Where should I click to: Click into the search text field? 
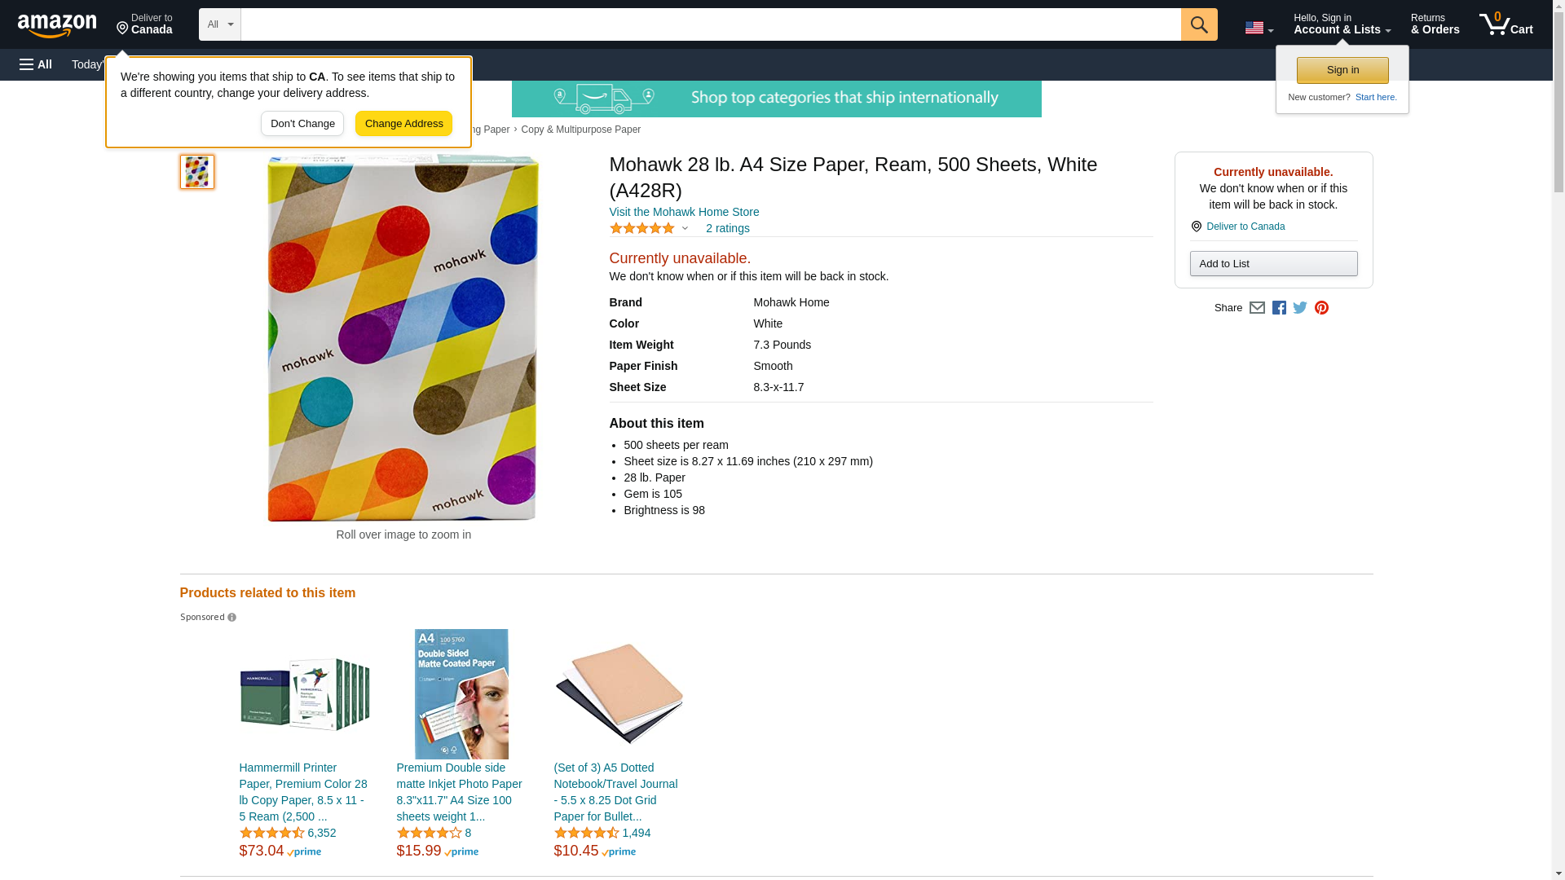(x=710, y=24)
